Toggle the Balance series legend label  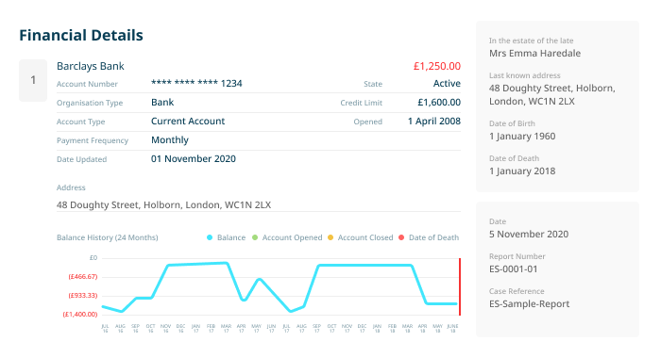click(231, 237)
